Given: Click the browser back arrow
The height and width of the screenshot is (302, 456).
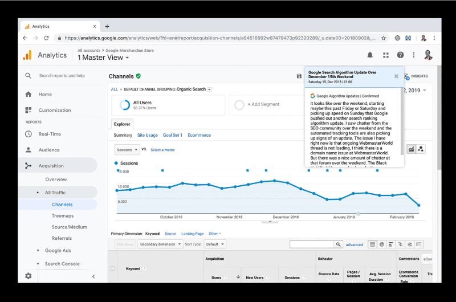Looking at the screenshot, I should click(25, 38).
